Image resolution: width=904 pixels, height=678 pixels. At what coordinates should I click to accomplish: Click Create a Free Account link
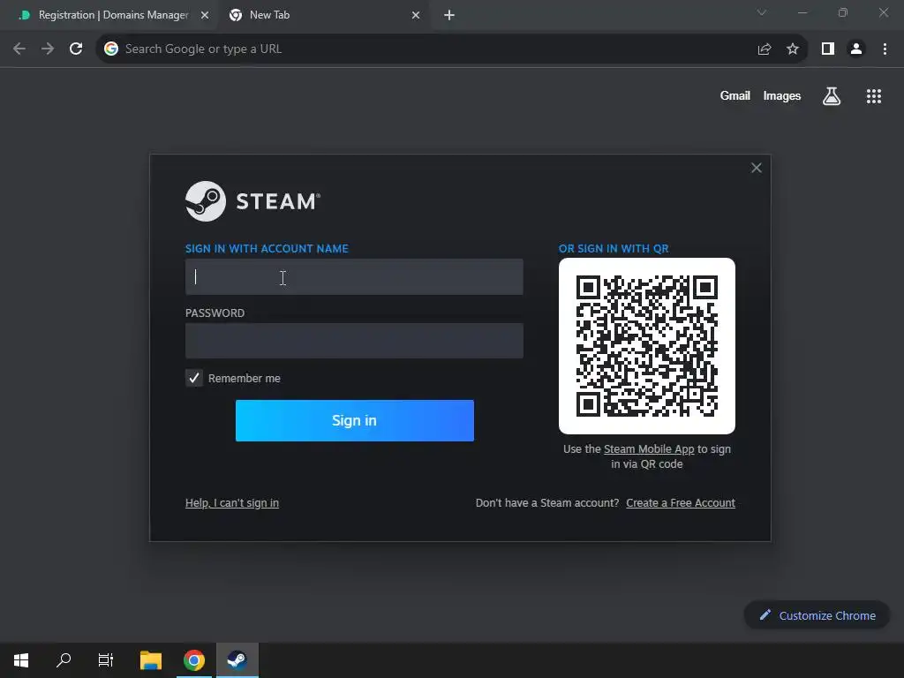pos(681,502)
